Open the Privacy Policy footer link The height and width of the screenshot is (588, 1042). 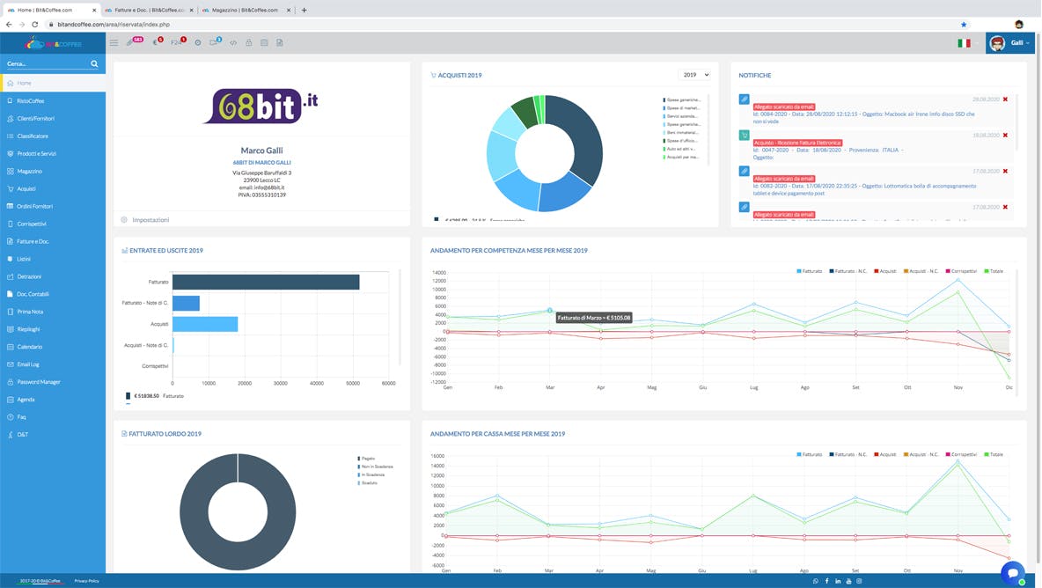(x=86, y=581)
